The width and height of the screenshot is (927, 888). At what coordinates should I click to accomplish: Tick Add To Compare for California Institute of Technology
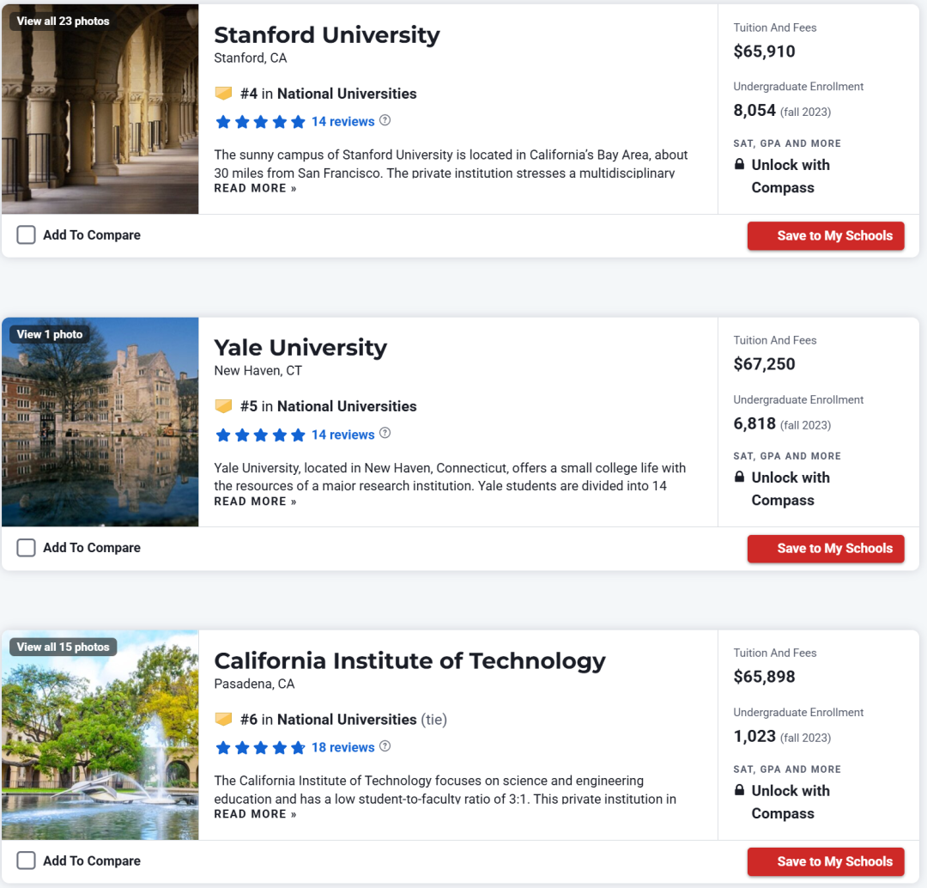point(26,861)
